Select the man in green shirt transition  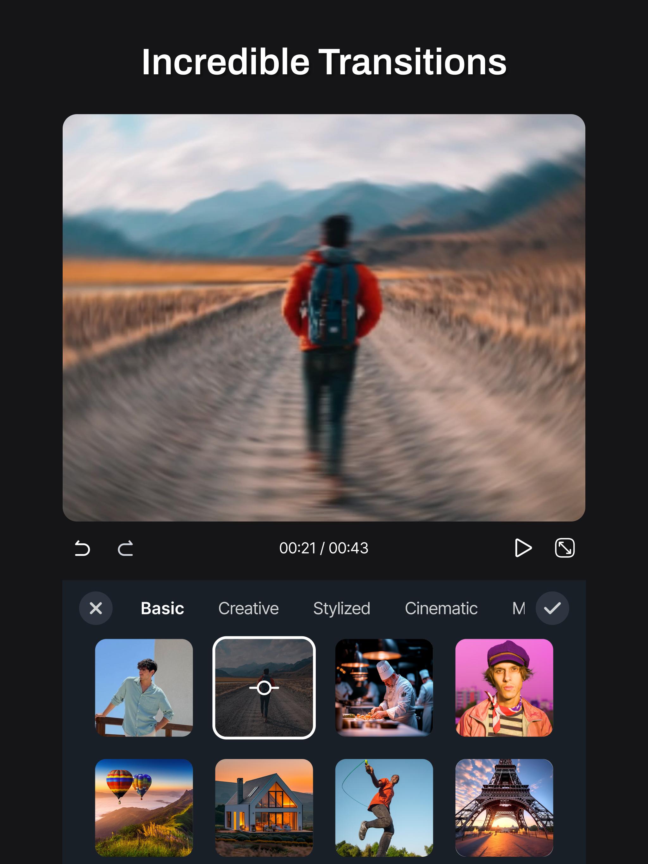144,688
